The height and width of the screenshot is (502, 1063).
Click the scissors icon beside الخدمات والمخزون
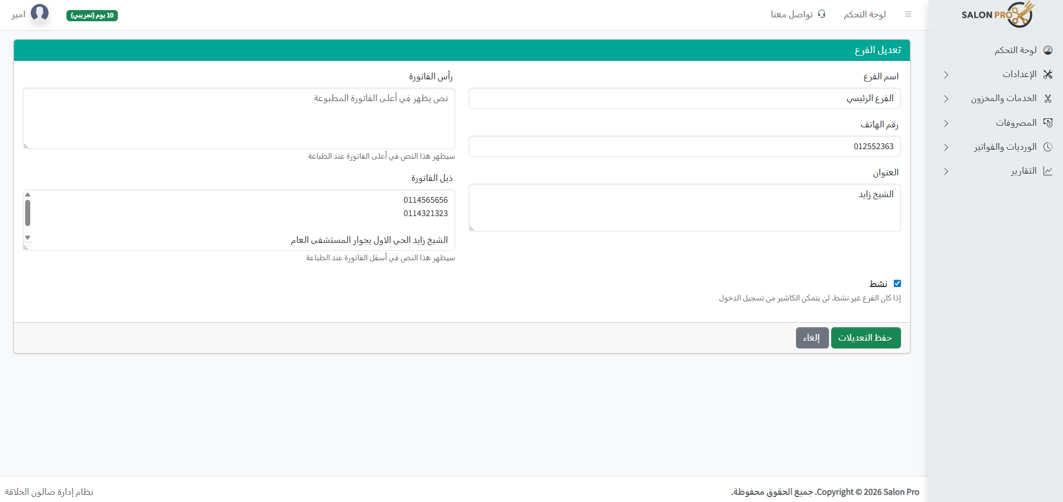(1048, 98)
